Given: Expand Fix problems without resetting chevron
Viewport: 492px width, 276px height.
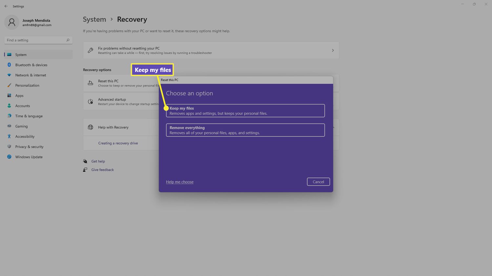Looking at the screenshot, I should pyautogui.click(x=333, y=50).
